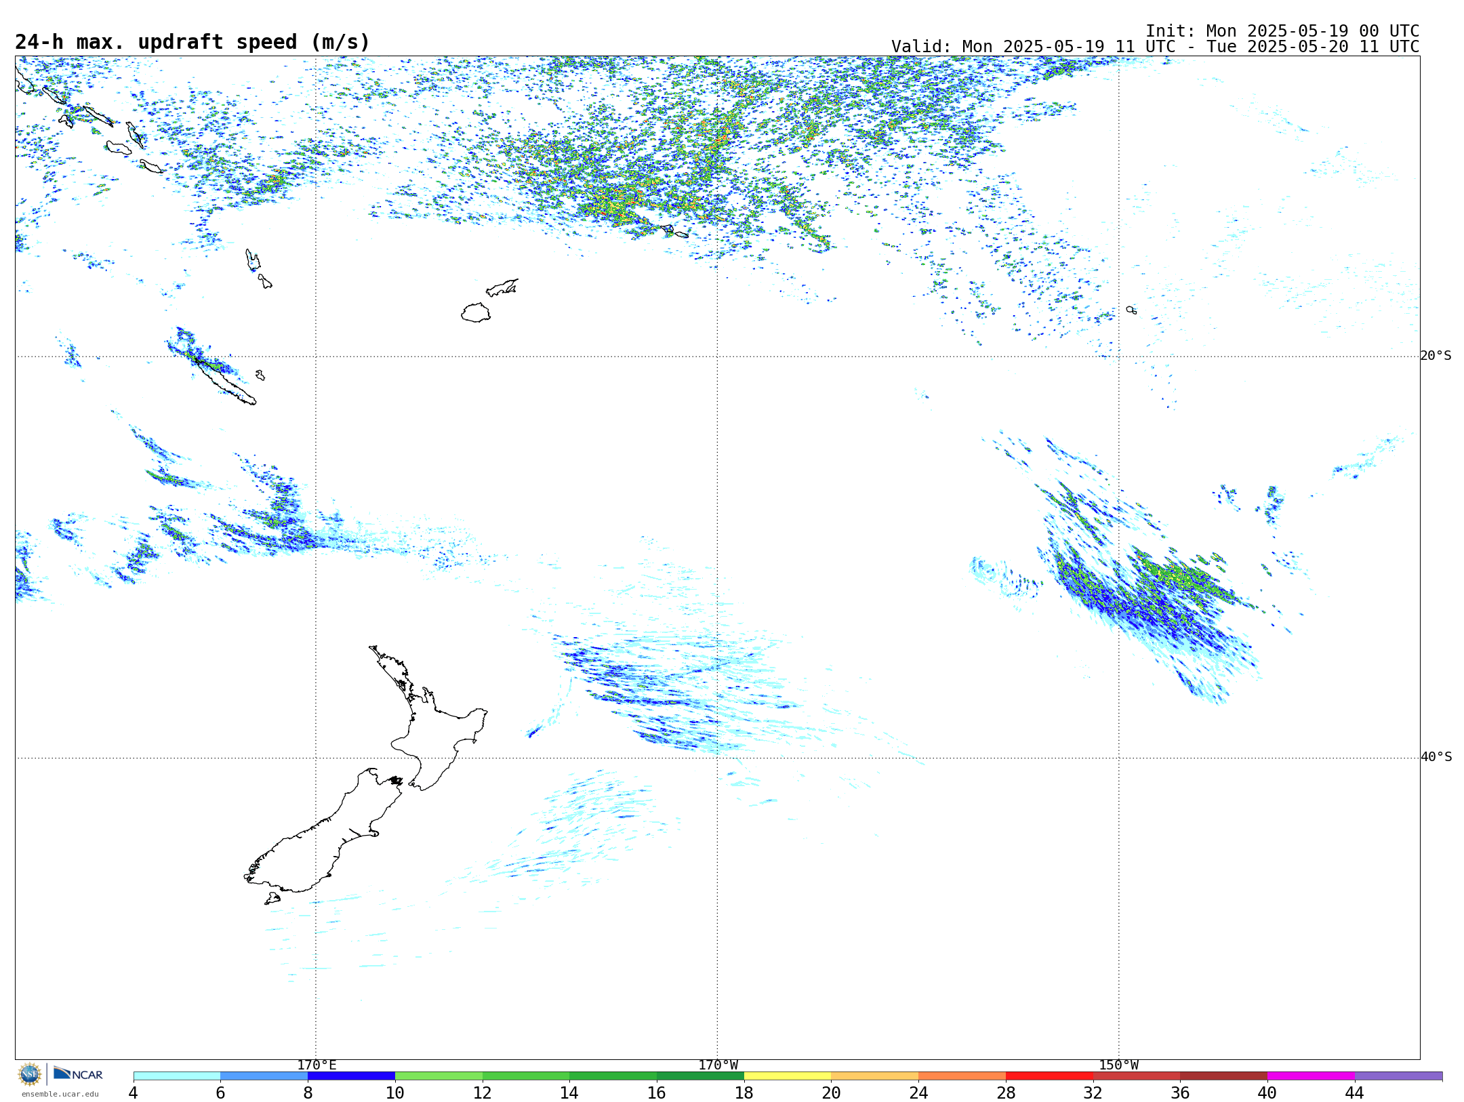Click the light cyan 4-6 colorbar swatch
1464x1102 pixels.
[177, 1076]
